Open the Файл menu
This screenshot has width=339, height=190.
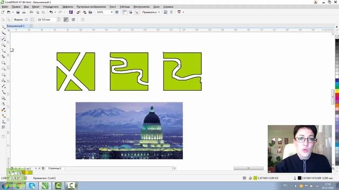tap(5, 7)
